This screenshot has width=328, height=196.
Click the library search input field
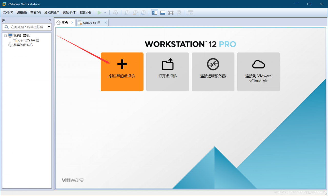(27, 27)
